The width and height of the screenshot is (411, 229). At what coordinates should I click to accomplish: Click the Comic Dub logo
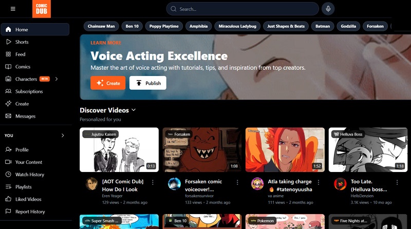tap(42, 9)
